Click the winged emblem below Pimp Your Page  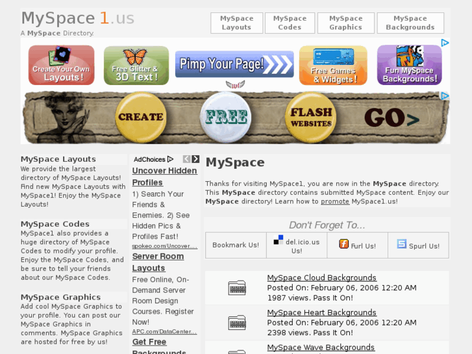coord(236,84)
